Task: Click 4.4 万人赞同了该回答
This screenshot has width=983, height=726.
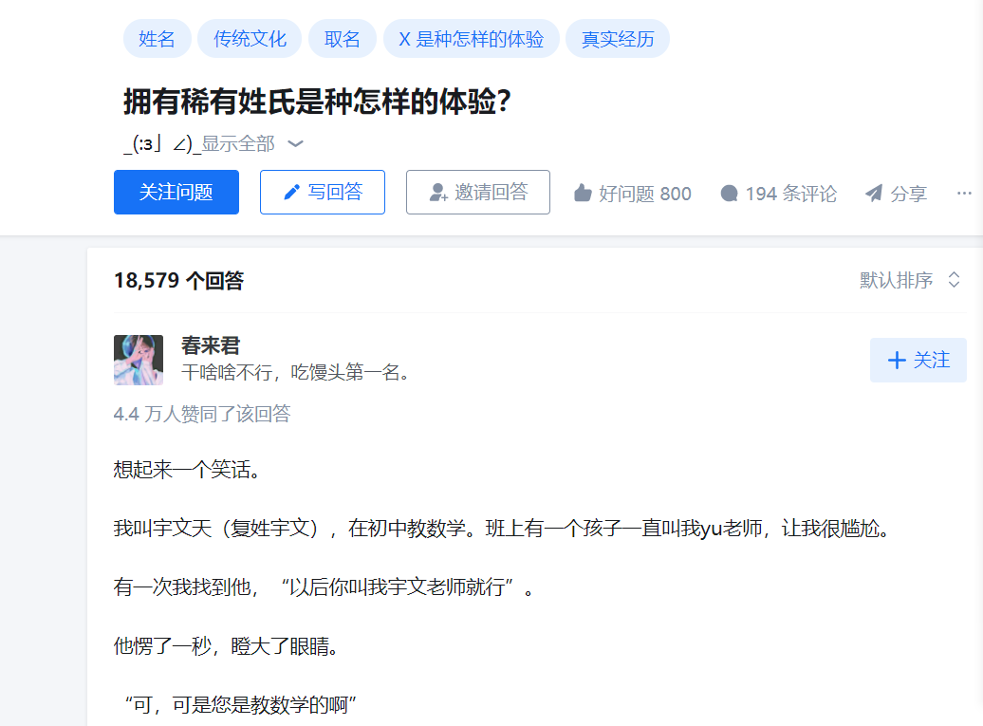Action: coord(202,414)
